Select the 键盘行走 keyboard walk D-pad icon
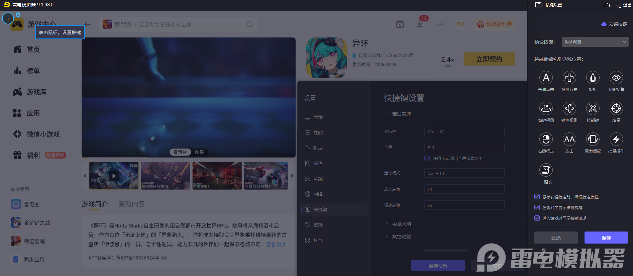Image resolution: width=633 pixels, height=276 pixels. [x=569, y=78]
